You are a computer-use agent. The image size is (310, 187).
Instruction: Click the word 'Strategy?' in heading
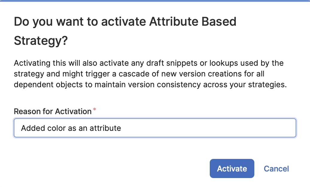[41, 41]
